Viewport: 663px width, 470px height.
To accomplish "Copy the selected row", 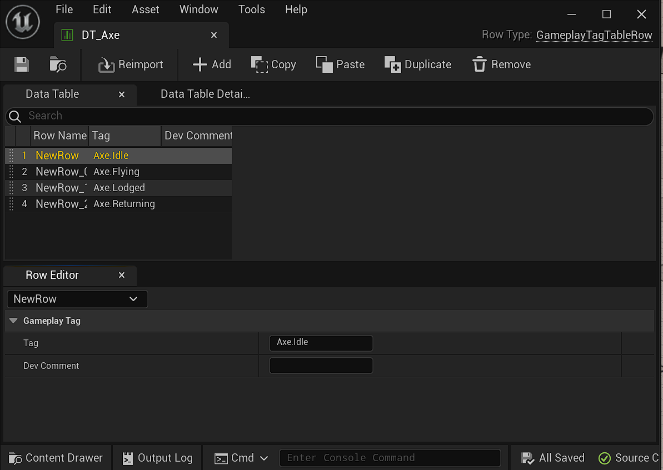I will coord(273,64).
